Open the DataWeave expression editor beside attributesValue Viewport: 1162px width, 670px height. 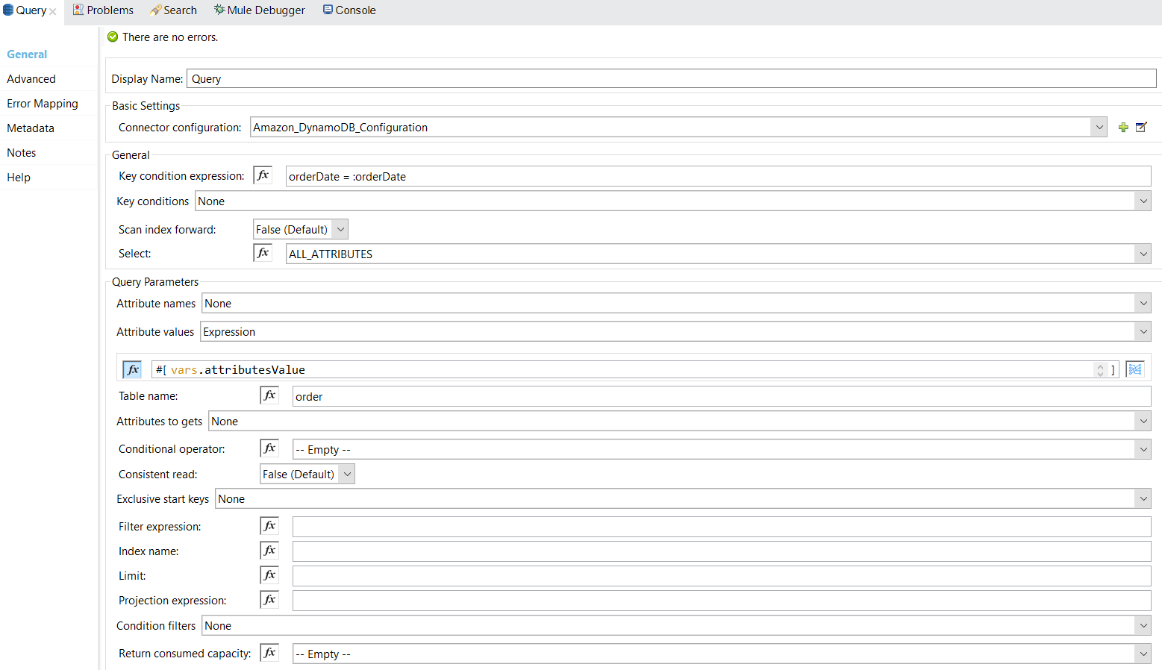[1134, 369]
